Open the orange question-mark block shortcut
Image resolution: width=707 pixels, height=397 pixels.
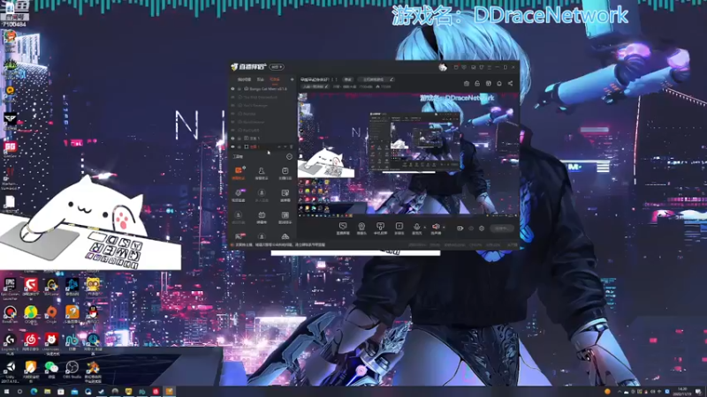[x=72, y=312]
